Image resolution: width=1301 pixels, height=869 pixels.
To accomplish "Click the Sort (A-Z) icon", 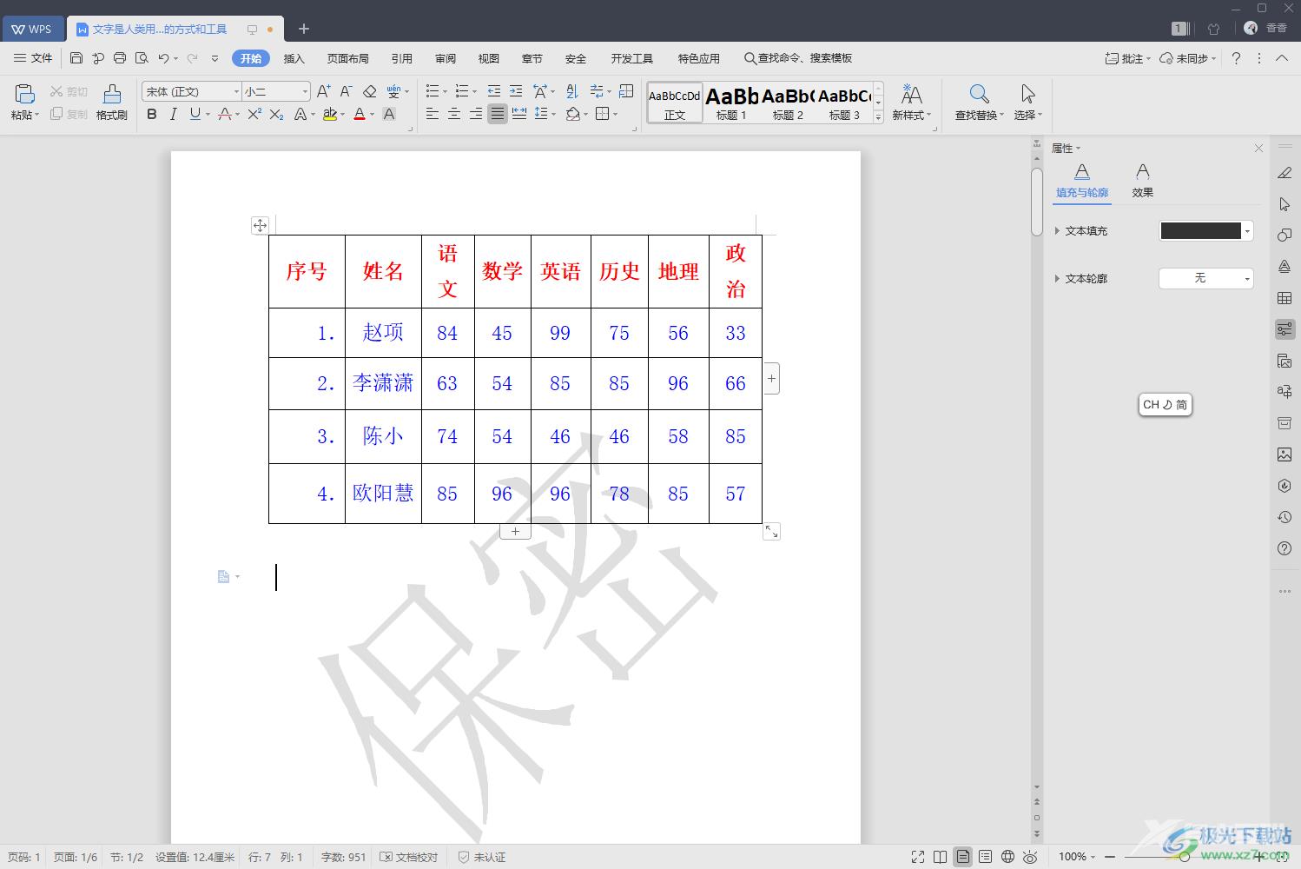I will coord(571,91).
